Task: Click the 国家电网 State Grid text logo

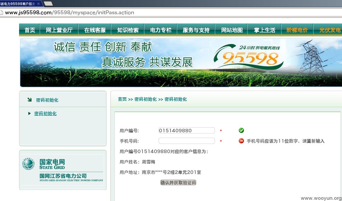Action: [x=52, y=164]
